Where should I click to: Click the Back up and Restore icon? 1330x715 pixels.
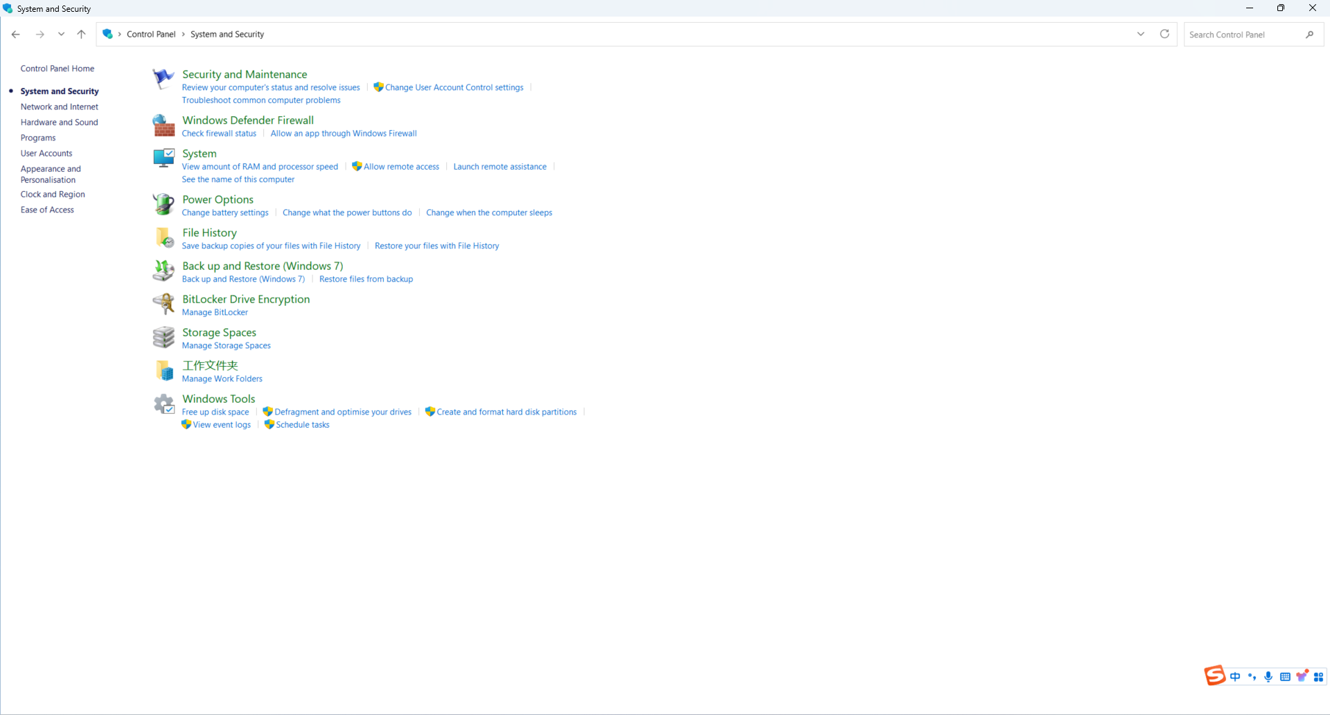coord(163,271)
